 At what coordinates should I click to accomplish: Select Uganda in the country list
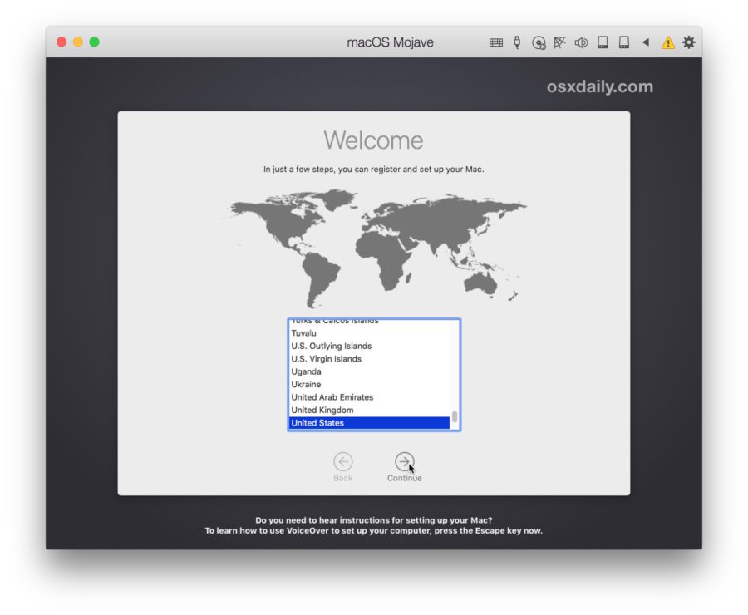pyautogui.click(x=369, y=371)
